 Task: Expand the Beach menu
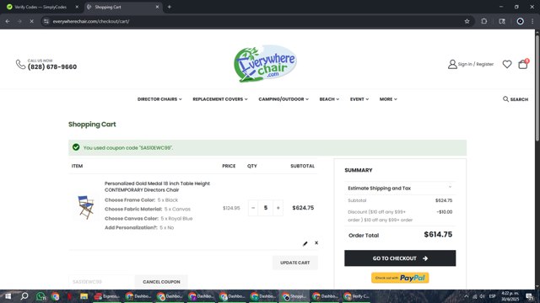329,99
